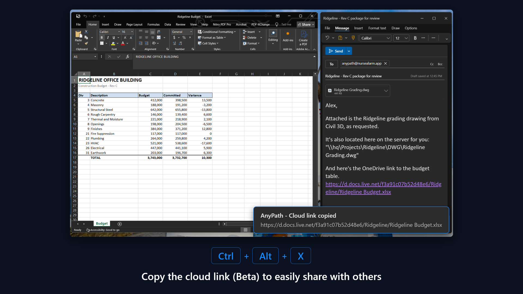
Task: Click the Copy icon in Excel's Clipboard group
Action: click(86, 38)
